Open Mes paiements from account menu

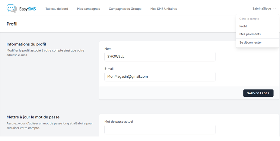point(250,34)
